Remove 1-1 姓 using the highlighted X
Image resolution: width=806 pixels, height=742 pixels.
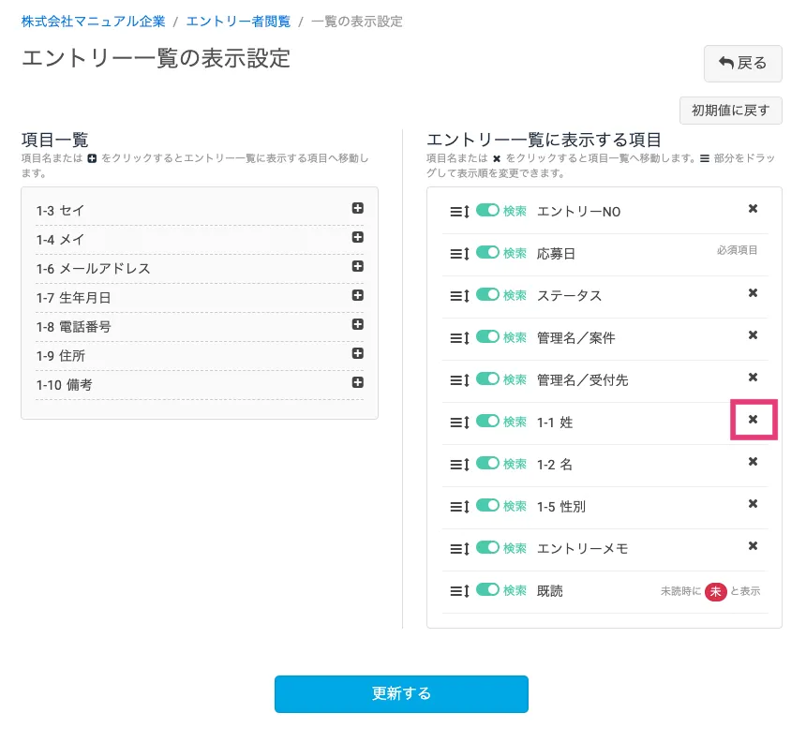point(753,420)
